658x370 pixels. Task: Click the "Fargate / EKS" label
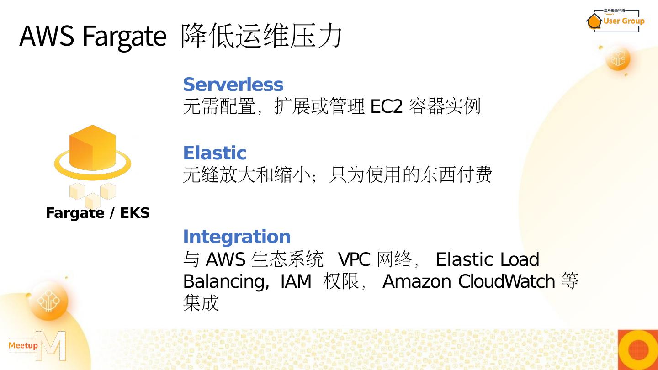click(x=98, y=213)
